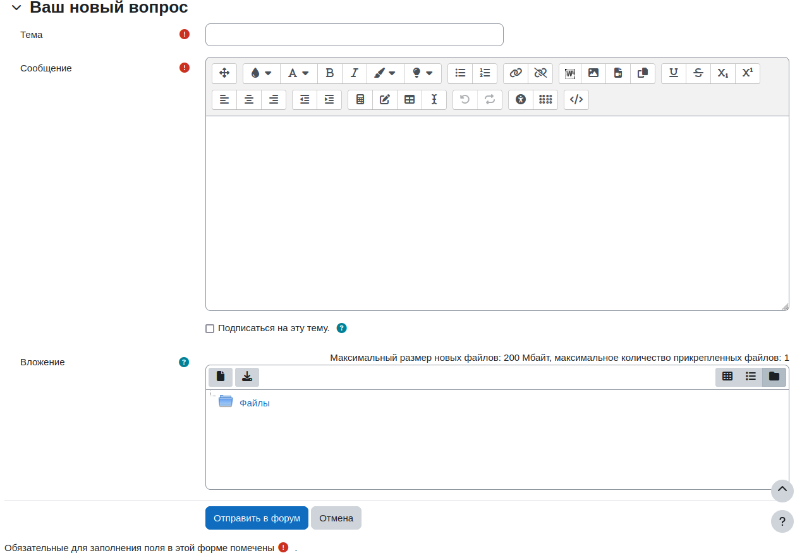Open the screenreader helper grid icon
This screenshot has height=553, width=802.
click(545, 100)
